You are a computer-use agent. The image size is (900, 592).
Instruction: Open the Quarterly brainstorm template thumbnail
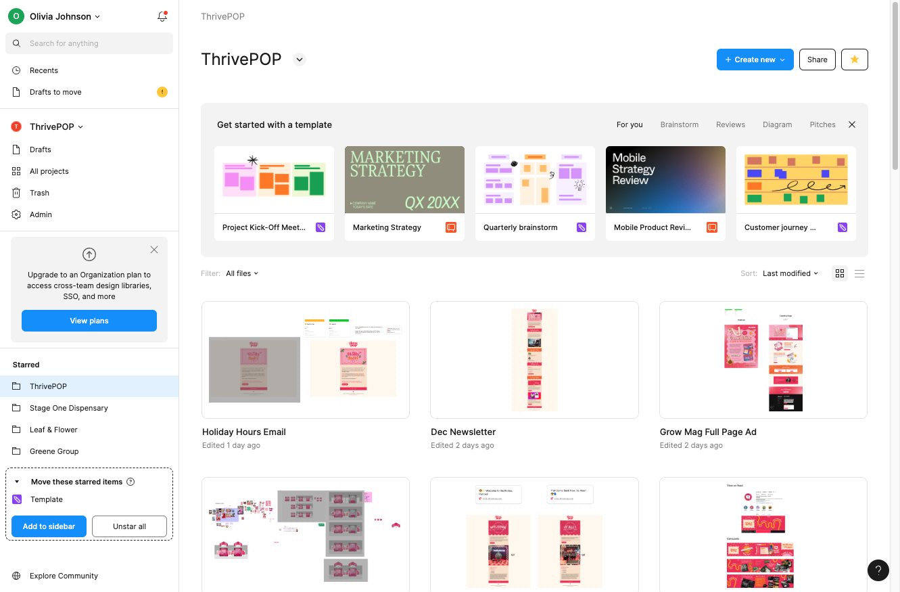[535, 180]
